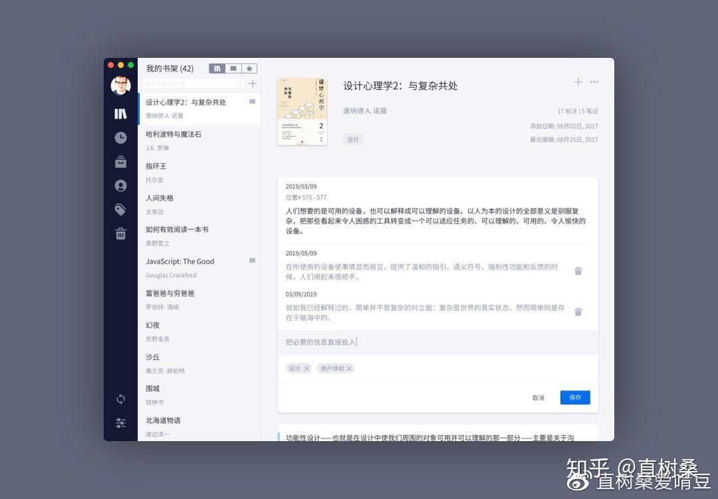Select 设计心理学2：与复杂共处 in the book list
718x499 pixels.
(199, 108)
